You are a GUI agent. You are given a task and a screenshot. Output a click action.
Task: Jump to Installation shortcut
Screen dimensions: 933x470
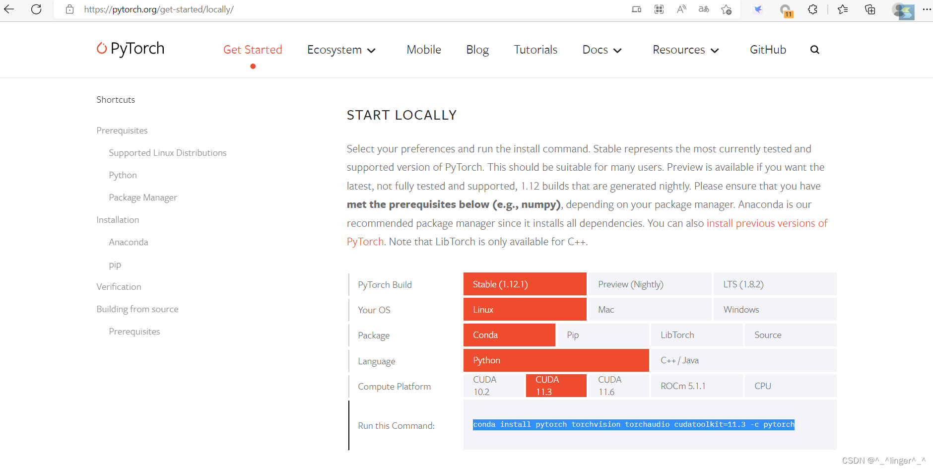(118, 219)
